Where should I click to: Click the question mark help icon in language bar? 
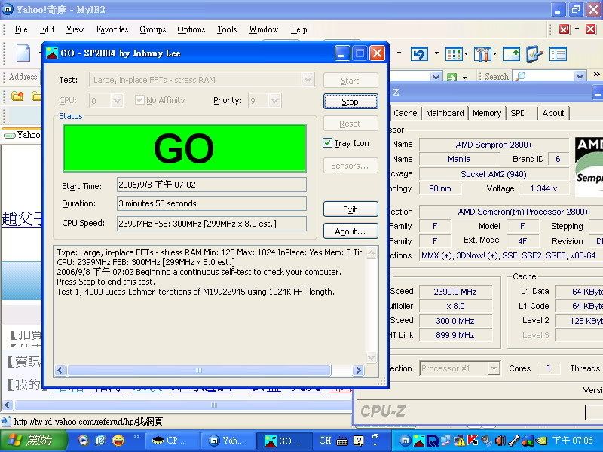coord(359,441)
